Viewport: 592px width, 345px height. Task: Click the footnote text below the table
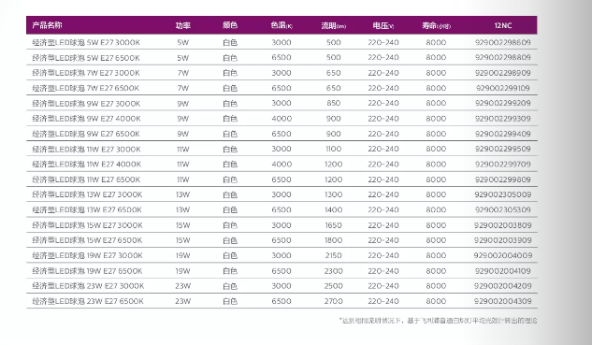pos(438,321)
